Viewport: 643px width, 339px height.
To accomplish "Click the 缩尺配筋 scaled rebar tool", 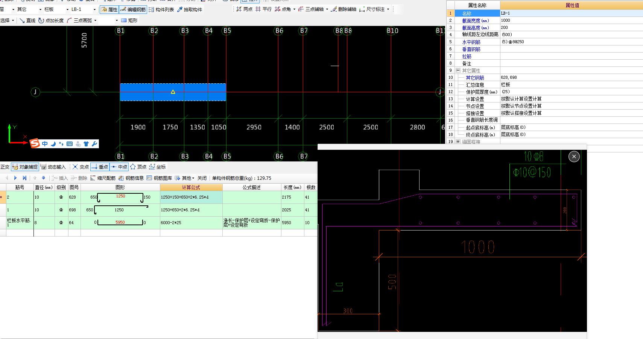I will 103,178.
